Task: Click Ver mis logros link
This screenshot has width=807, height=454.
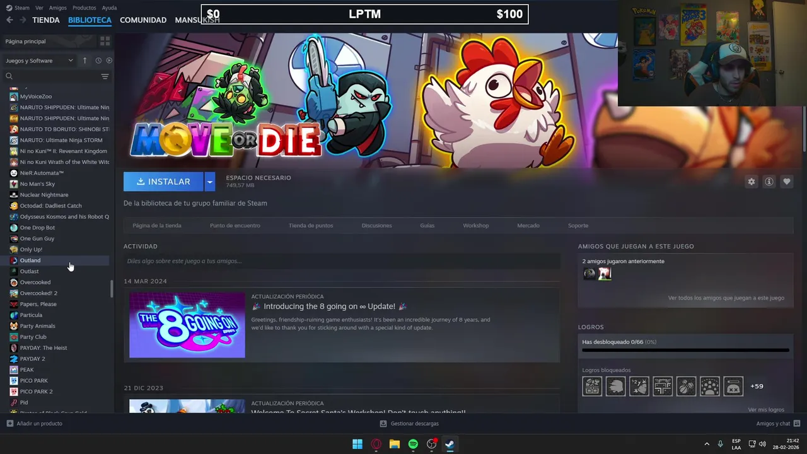Action: coord(766,410)
